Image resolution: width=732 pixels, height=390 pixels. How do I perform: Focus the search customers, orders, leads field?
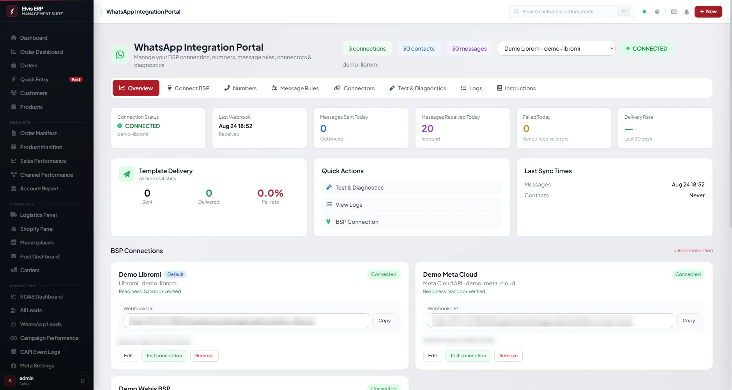click(571, 12)
